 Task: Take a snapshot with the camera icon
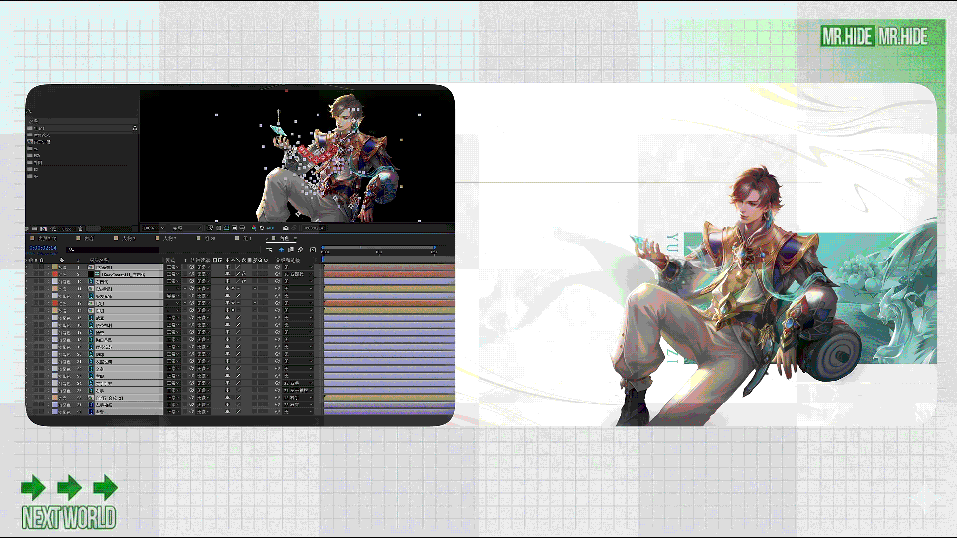tap(286, 228)
